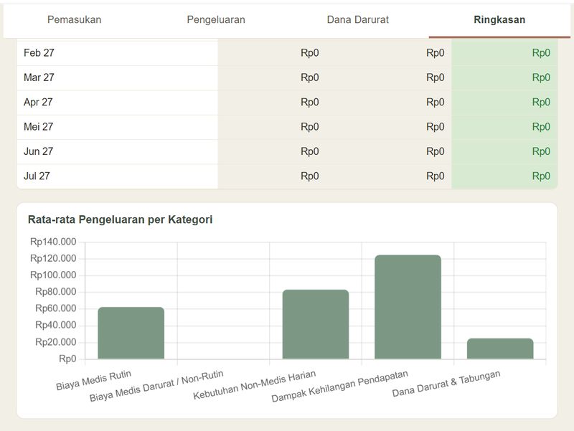Click the Feb 27 row label
This screenshot has width=574, height=431.
pos(39,53)
